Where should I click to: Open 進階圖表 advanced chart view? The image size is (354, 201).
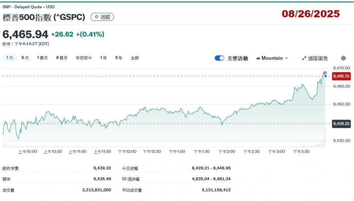coord(315,58)
